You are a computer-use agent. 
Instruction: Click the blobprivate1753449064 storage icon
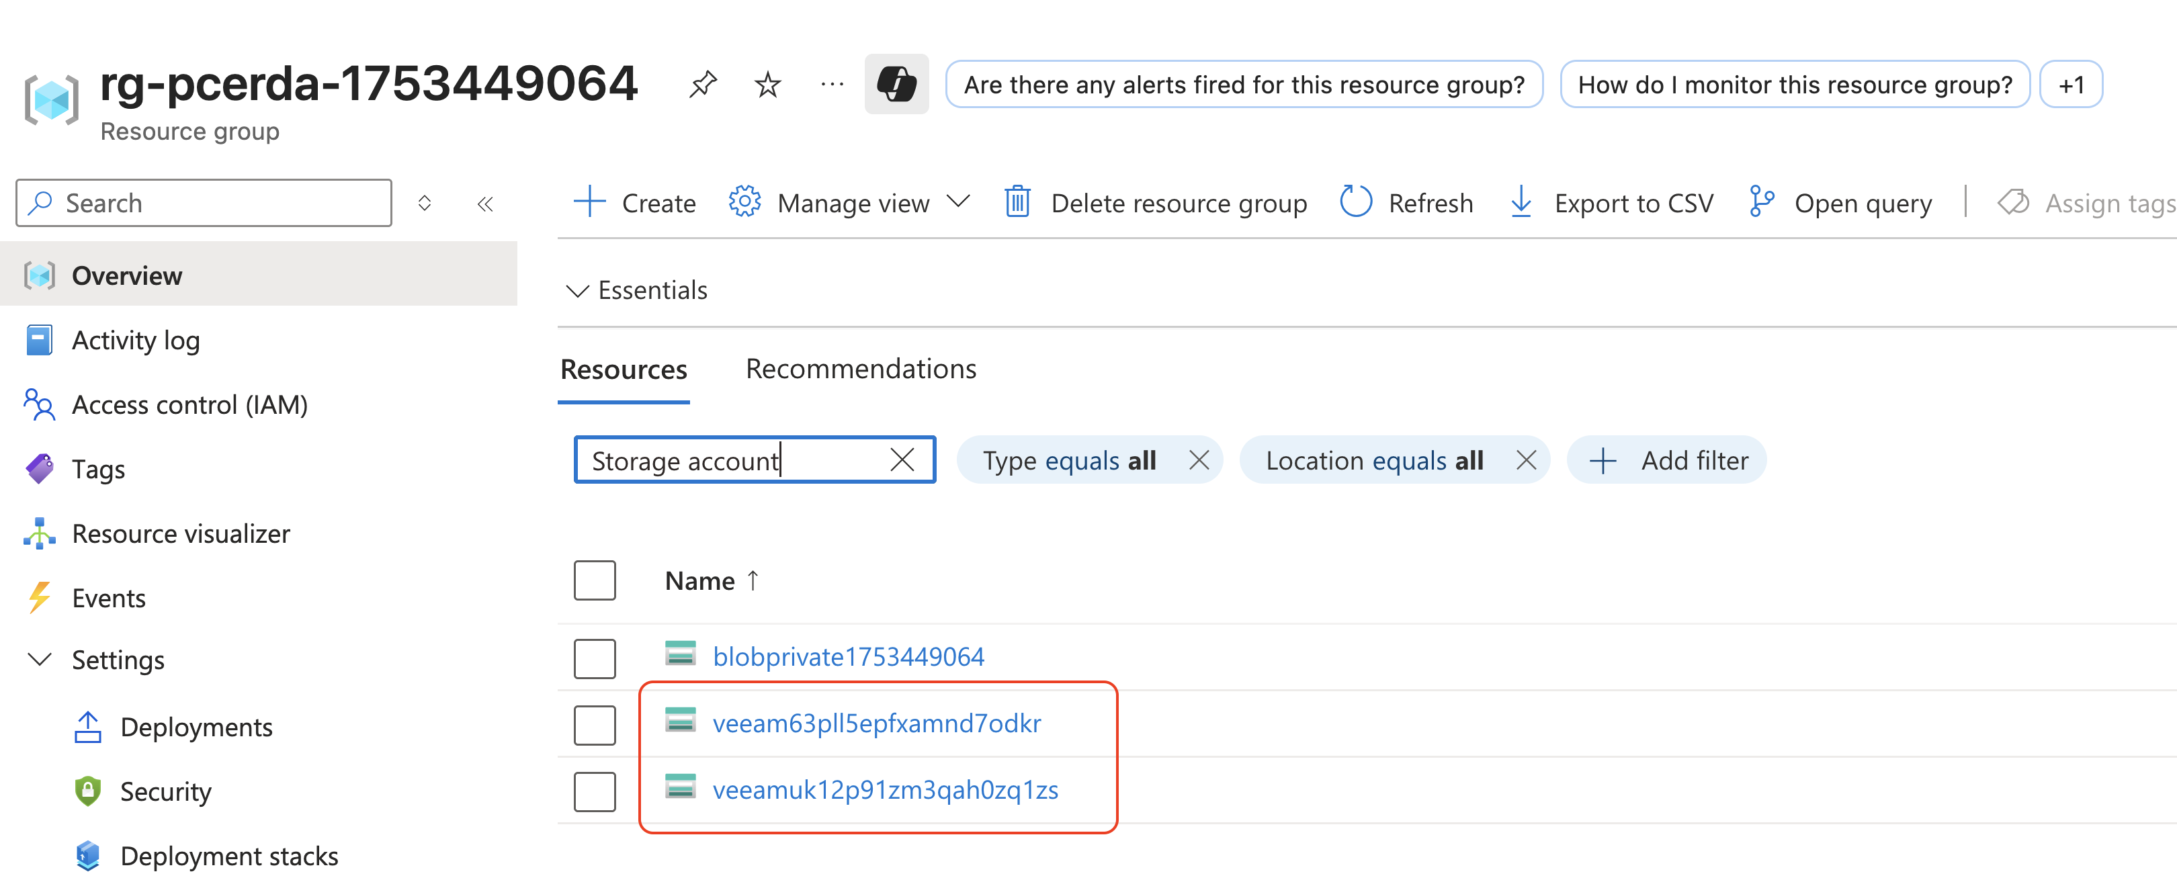click(x=680, y=655)
